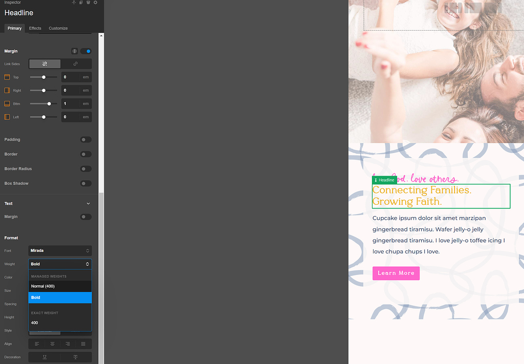Click the pink Learn More button
The width and height of the screenshot is (524, 364).
pyautogui.click(x=396, y=273)
